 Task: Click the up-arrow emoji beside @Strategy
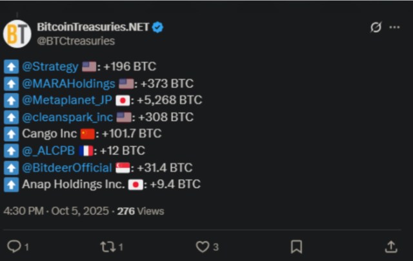pos(11,66)
